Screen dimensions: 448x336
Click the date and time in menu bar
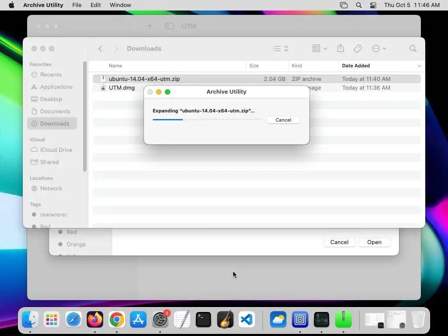pyautogui.click(x=412, y=5)
